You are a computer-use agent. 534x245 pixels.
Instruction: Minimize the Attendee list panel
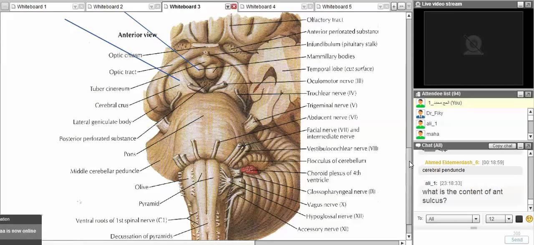521,95
